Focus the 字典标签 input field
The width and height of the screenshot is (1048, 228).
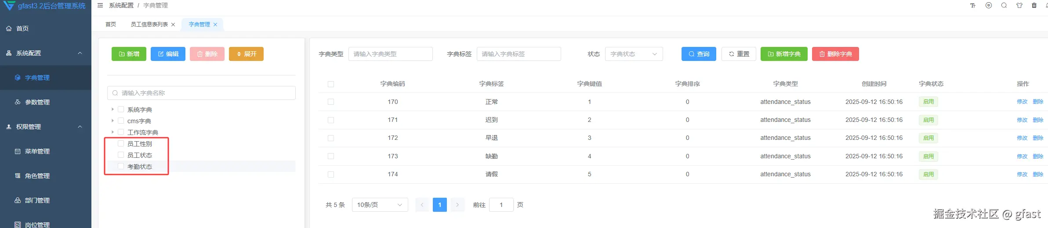pyautogui.click(x=519, y=54)
